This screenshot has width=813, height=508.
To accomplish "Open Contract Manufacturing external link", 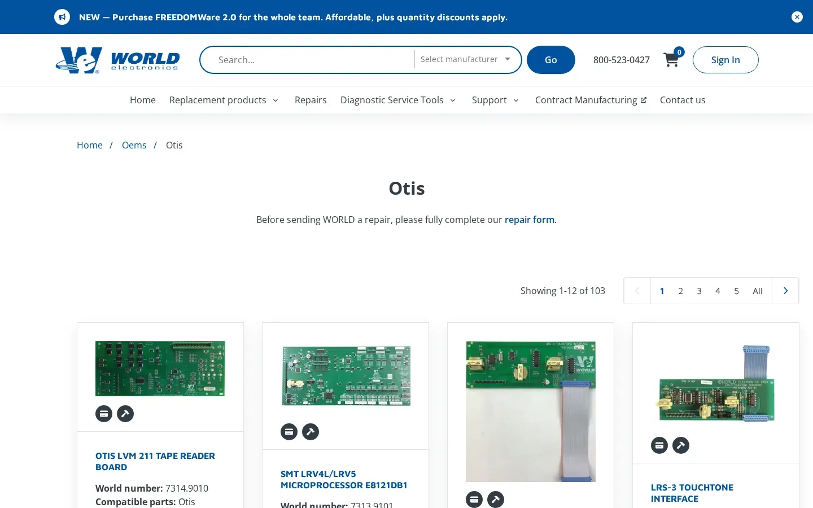I will tap(591, 100).
